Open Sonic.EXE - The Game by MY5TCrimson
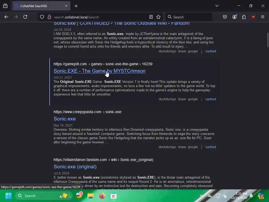The height and width of the screenshot is (202, 269). pos(100,71)
